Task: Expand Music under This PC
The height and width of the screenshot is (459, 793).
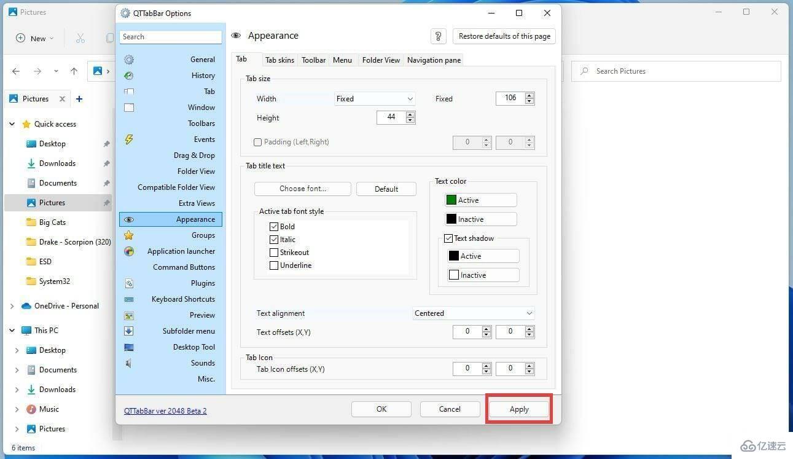Action: coord(17,409)
